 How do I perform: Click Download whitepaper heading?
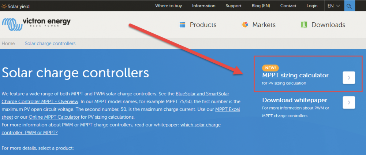(295, 100)
